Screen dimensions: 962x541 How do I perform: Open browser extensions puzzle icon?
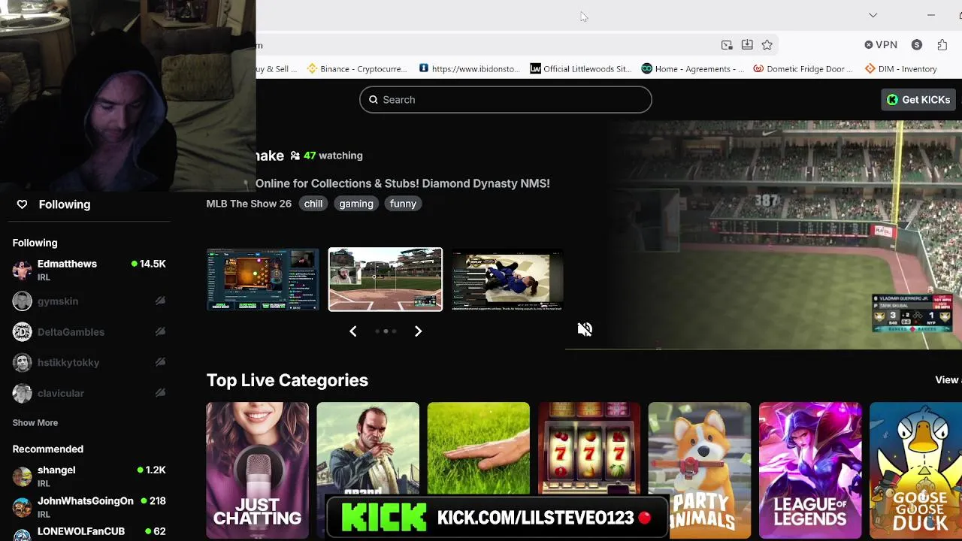pyautogui.click(x=942, y=45)
